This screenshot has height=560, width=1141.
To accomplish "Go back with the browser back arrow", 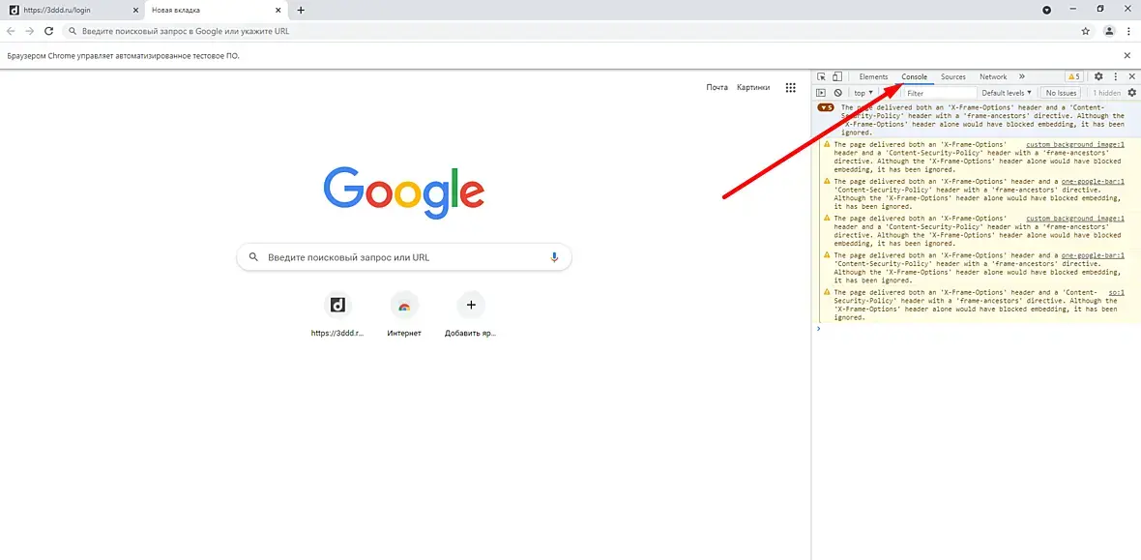I will tap(11, 31).
